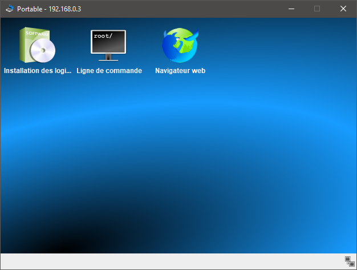
Task: Launch the Ligne de commande terminal icon
Action: coord(108,45)
